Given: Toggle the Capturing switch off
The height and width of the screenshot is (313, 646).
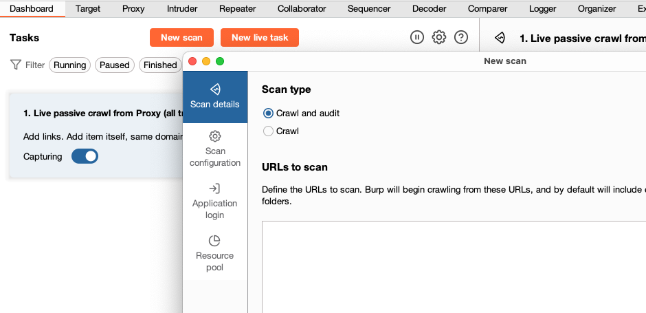Looking at the screenshot, I should point(85,156).
